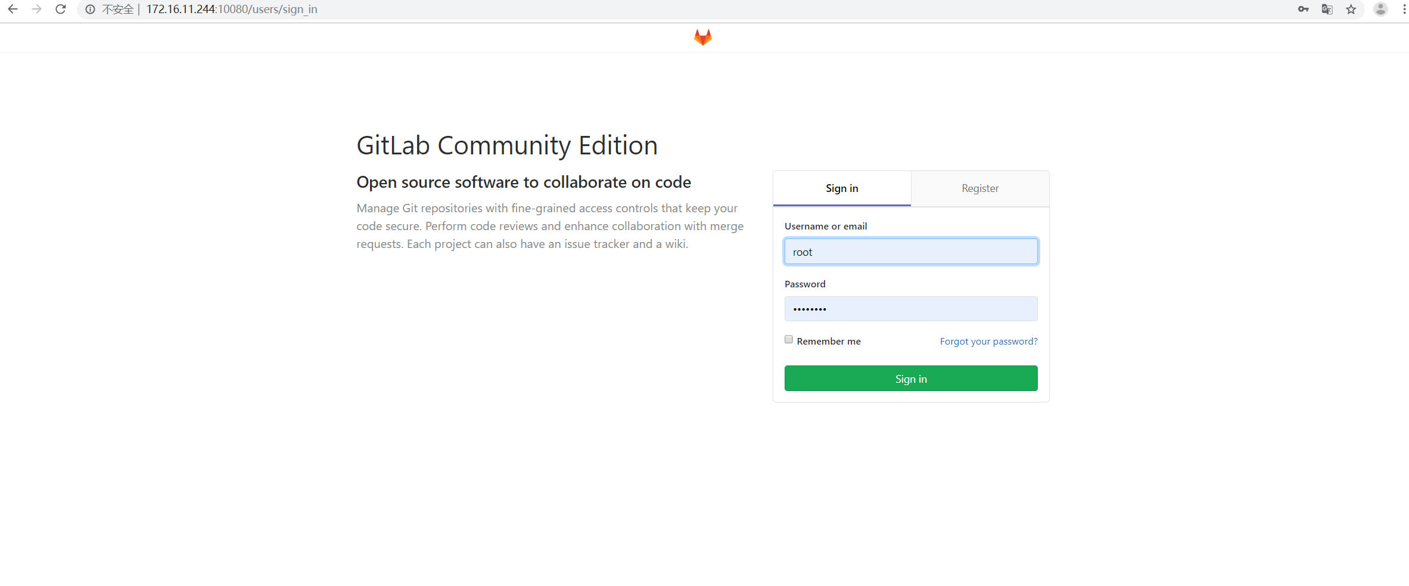Open site security details via 不安全 label

[x=117, y=9]
